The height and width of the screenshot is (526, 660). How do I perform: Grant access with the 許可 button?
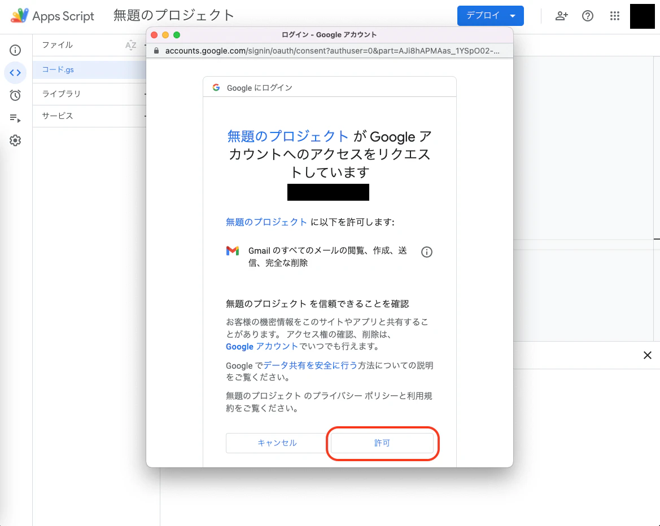pyautogui.click(x=382, y=443)
